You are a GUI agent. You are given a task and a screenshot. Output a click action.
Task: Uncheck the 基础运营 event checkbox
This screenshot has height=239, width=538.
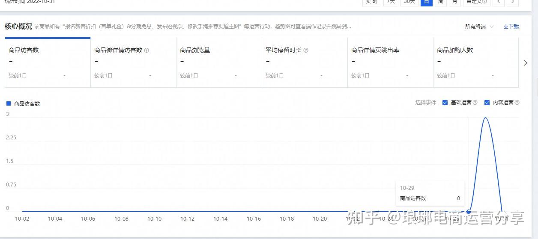[445, 103]
